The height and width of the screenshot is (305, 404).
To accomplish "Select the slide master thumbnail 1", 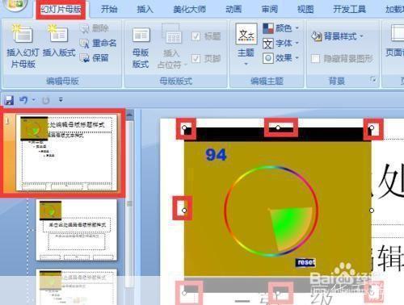I will 66,152.
